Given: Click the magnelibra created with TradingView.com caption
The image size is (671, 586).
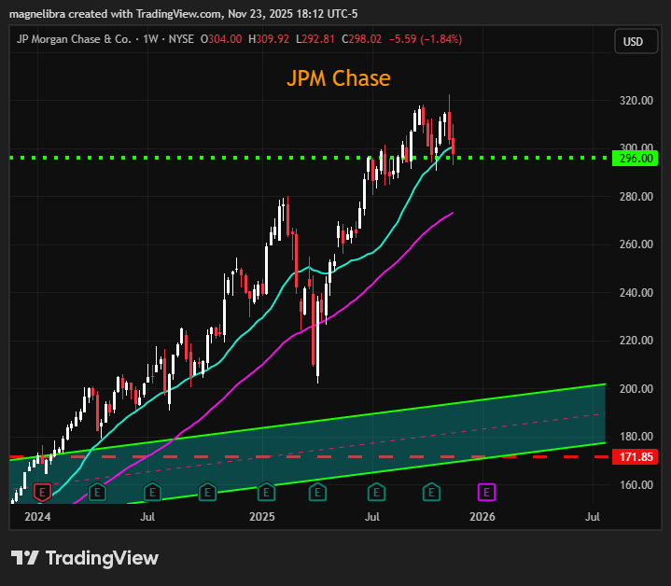Looking at the screenshot, I should pos(183,14).
